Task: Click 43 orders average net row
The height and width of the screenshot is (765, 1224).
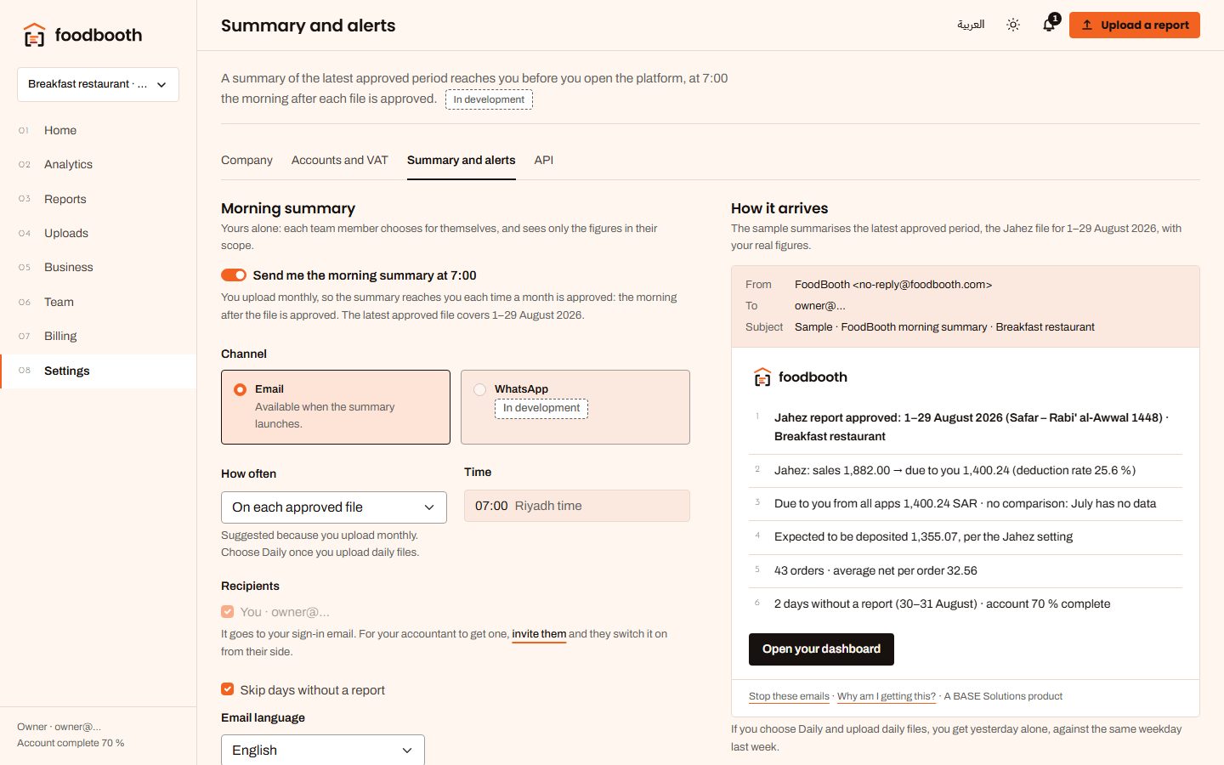Action: coord(966,571)
